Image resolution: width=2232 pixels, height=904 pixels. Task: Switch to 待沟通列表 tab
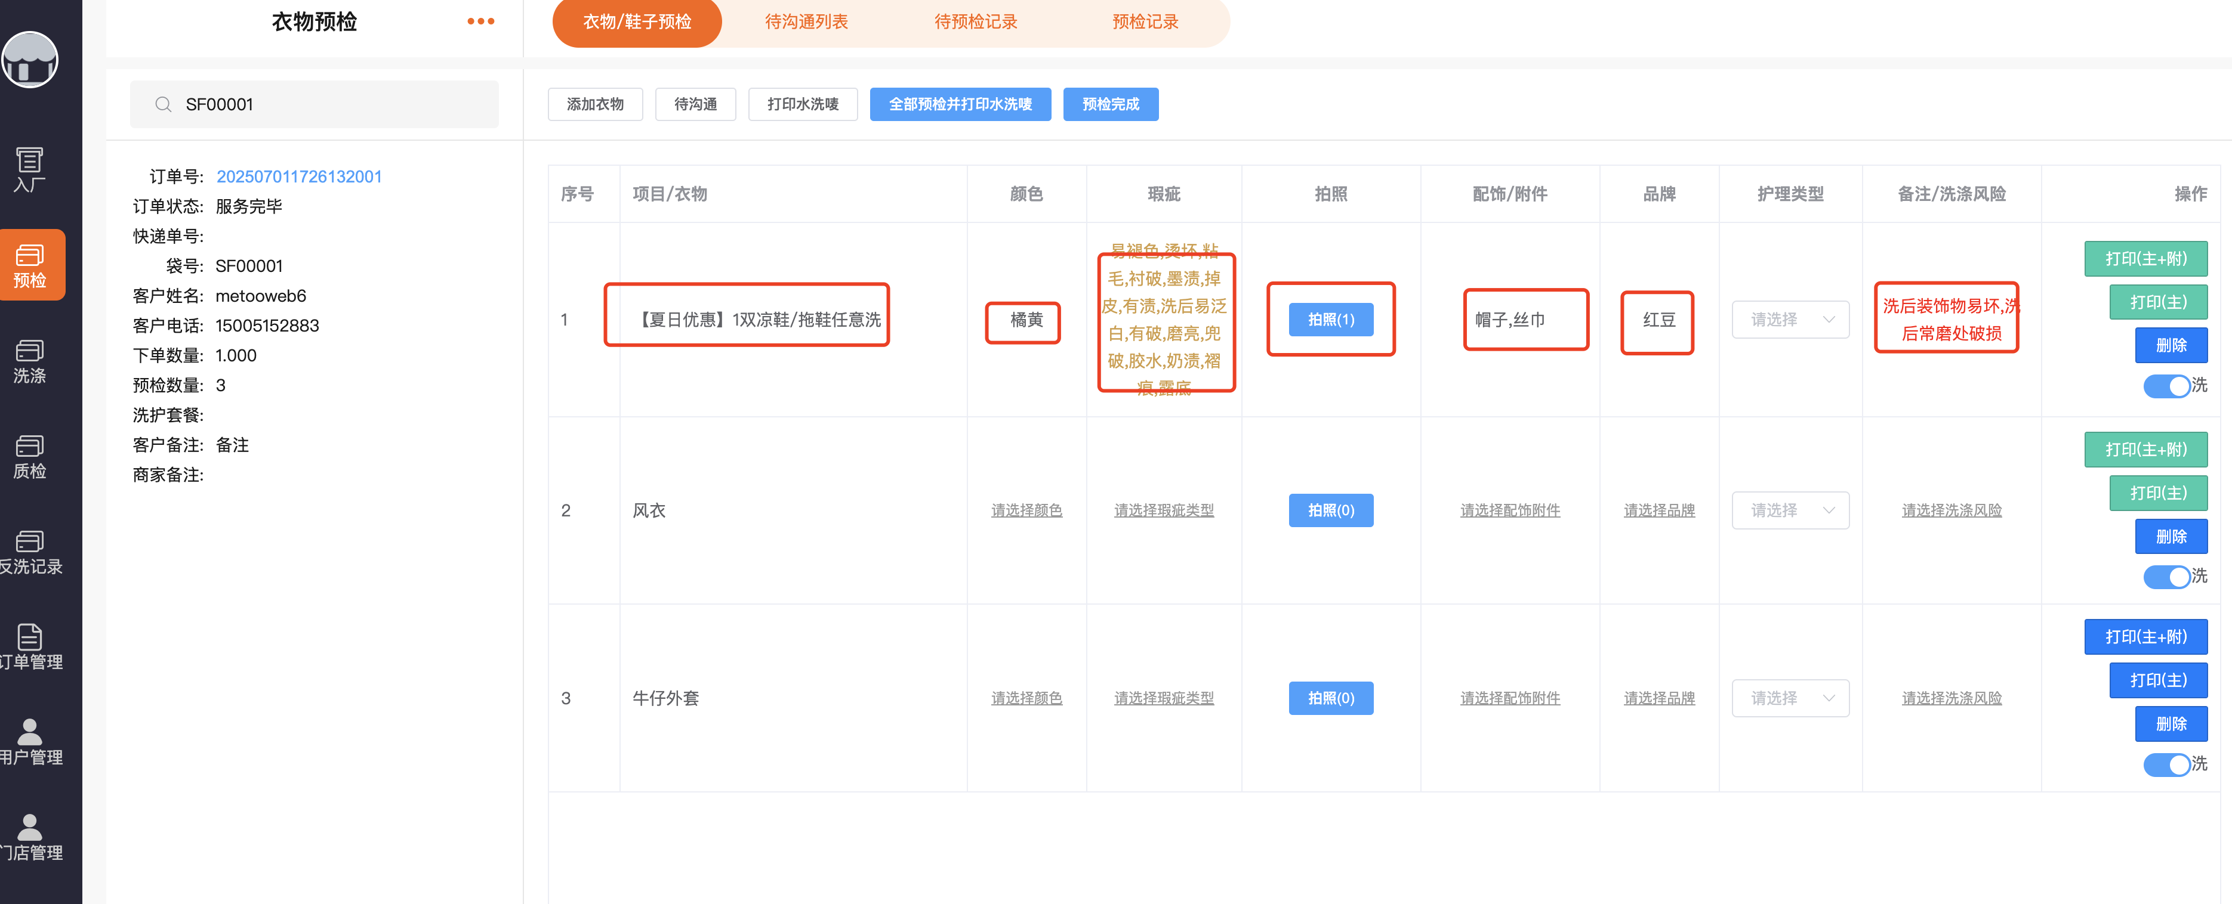[806, 21]
